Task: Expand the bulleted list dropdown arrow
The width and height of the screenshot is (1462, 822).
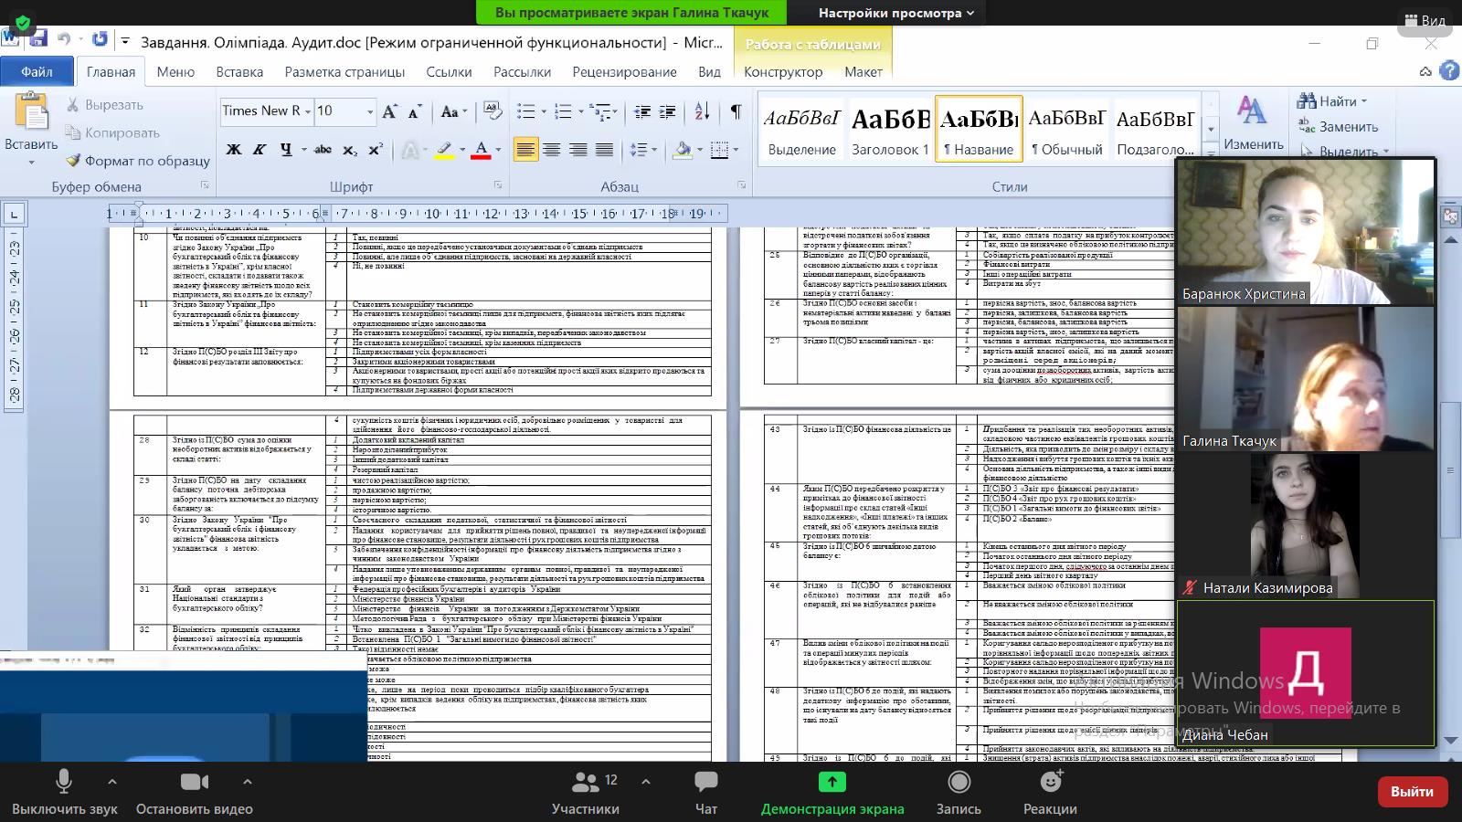Action: click(544, 111)
